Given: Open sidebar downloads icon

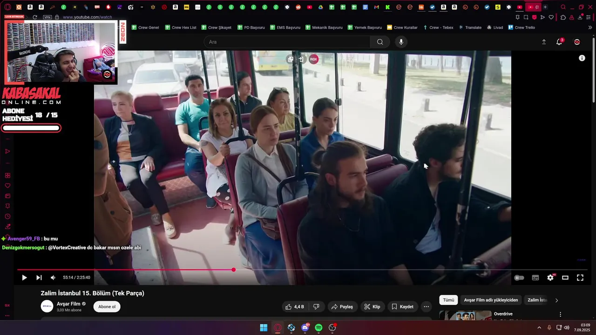Looking at the screenshot, I should click(x=7, y=227).
